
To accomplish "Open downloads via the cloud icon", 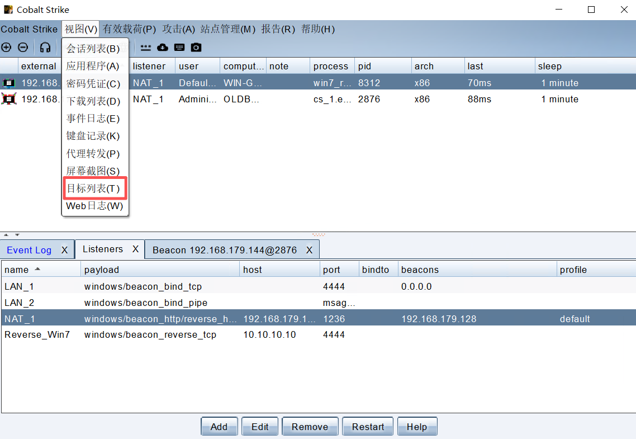I will click(x=163, y=48).
